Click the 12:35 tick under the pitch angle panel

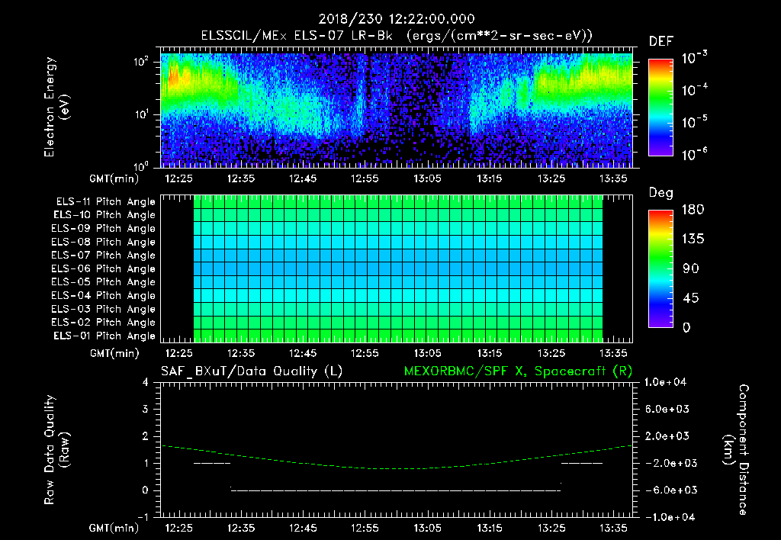241,353
